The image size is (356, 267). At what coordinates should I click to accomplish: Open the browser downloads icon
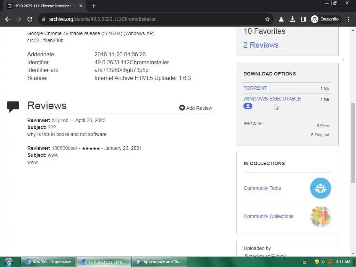(292, 19)
